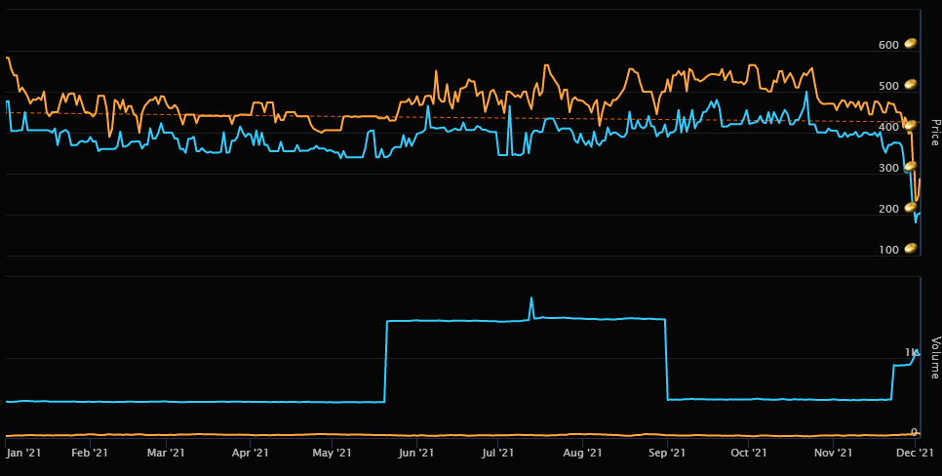Click the 1k volume axis label
This screenshot has height=476, width=942.
(910, 352)
